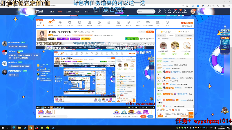Click the chat scrollbar on the right panel

click(193, 106)
